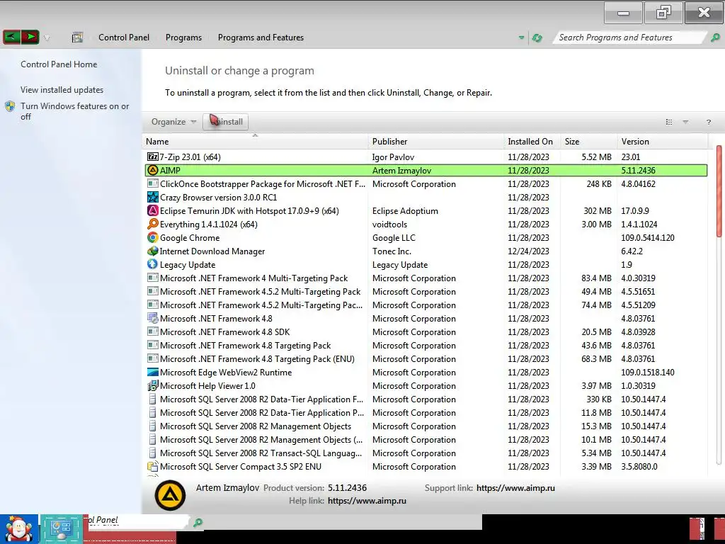Screen dimensions: 725x544
Task: Expand the address bar history dropdown
Action: [x=521, y=38]
